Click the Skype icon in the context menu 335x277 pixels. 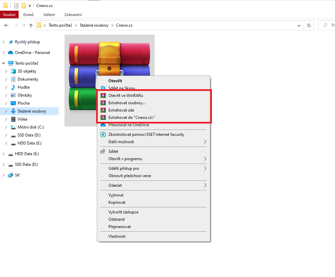pyautogui.click(x=103, y=88)
